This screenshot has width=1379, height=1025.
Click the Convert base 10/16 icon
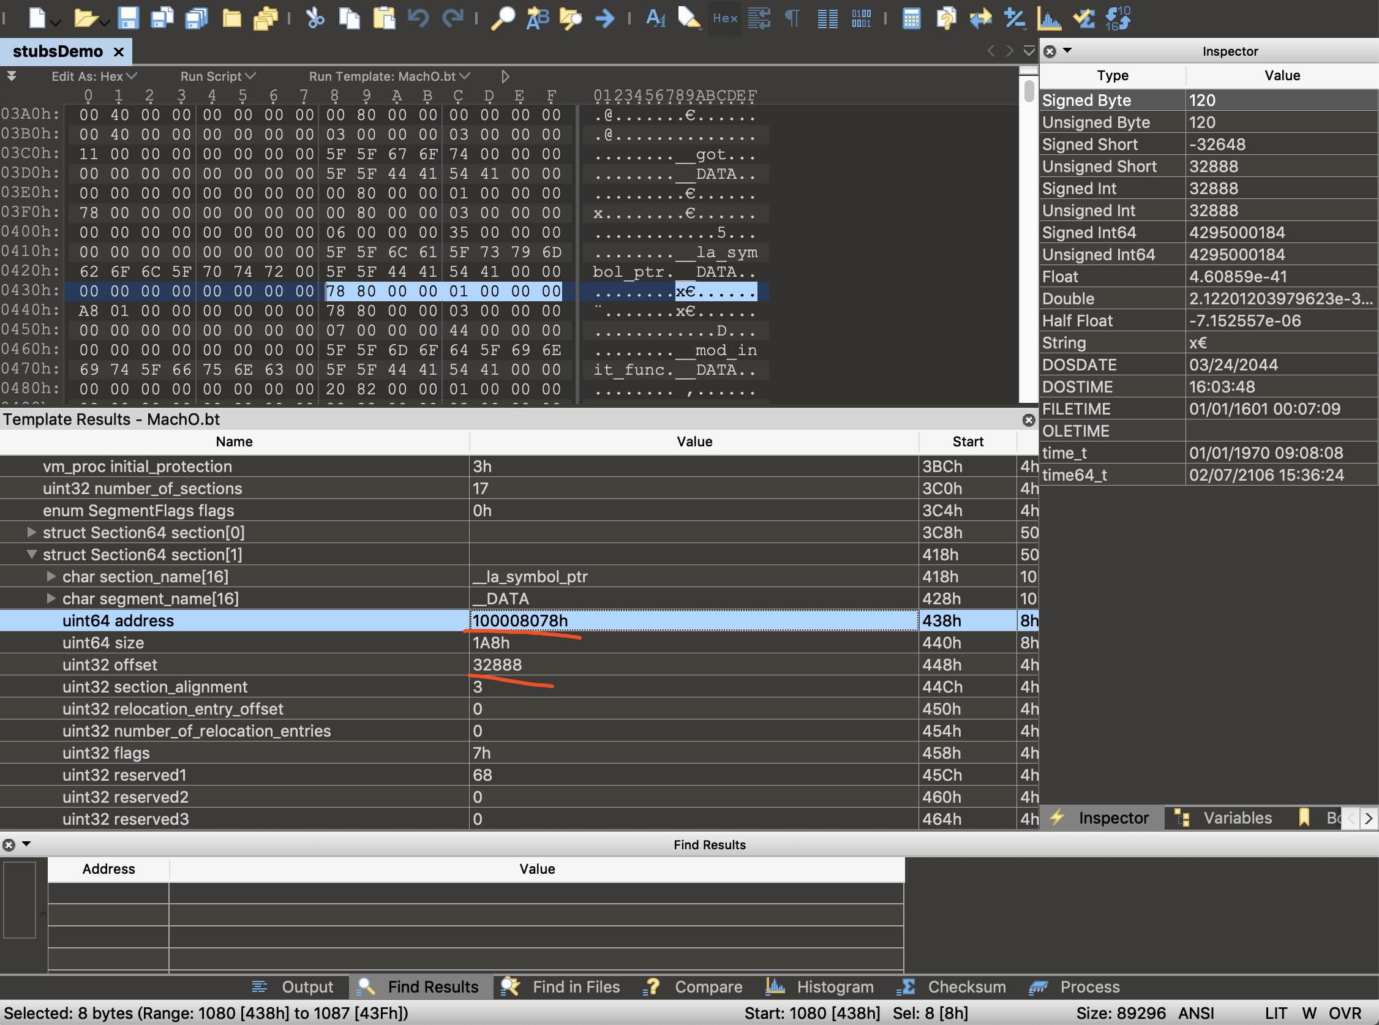(x=1118, y=18)
